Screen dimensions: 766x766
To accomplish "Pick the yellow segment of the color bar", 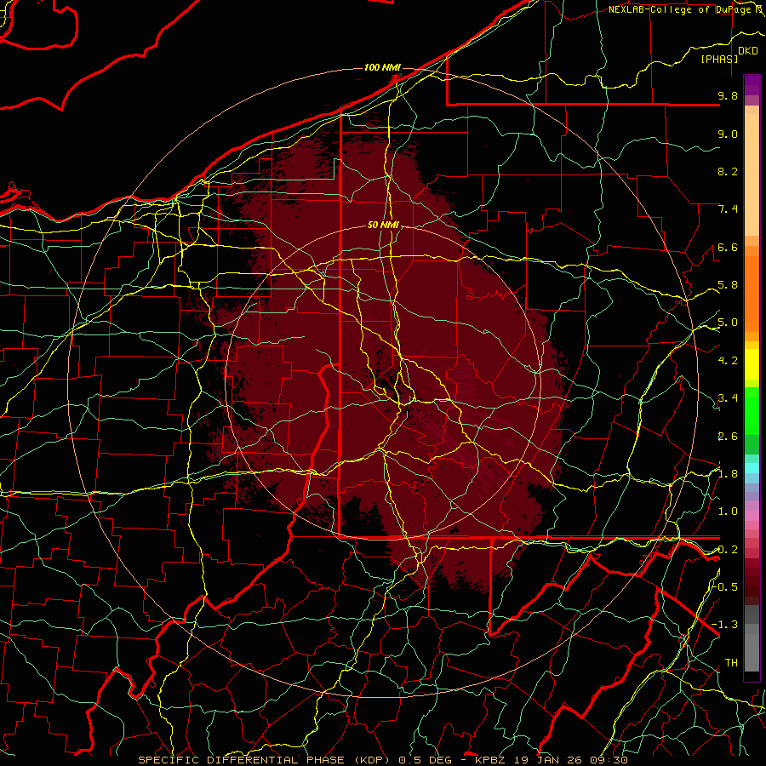I will pyautogui.click(x=752, y=363).
